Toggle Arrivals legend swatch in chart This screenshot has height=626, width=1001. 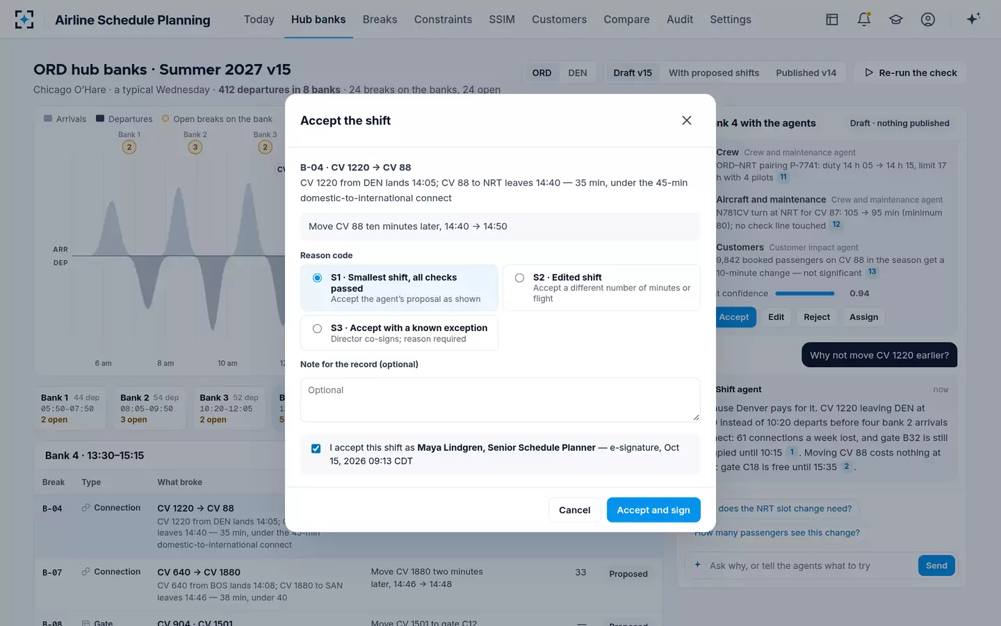(48, 119)
